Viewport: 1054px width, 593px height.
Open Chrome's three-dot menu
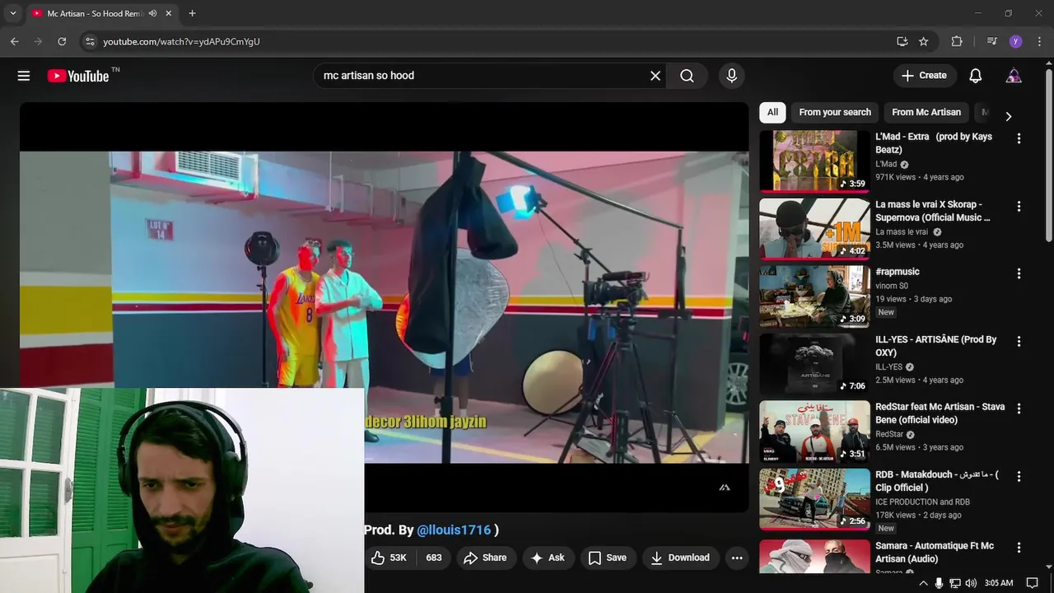[1039, 41]
